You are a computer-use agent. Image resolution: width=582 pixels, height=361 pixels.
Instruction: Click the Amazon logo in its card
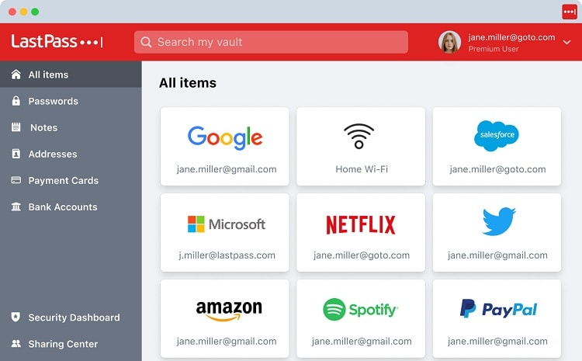pos(229,310)
